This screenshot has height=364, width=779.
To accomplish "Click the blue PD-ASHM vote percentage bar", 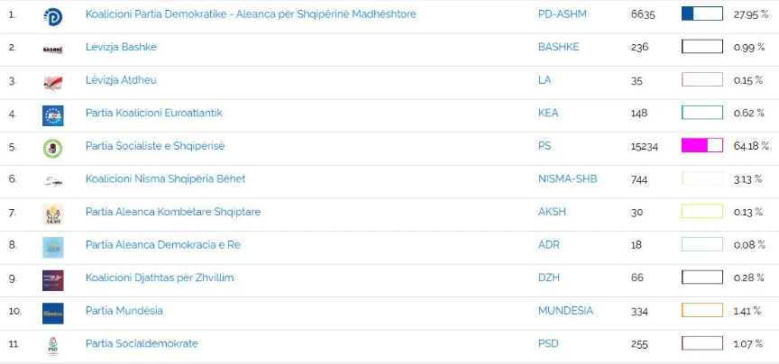I will tap(701, 14).
